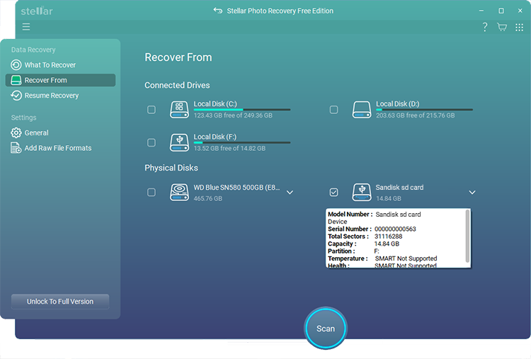The image size is (531, 359).
Task: Check the Local Disk (F:) checkbox
Action: click(152, 142)
